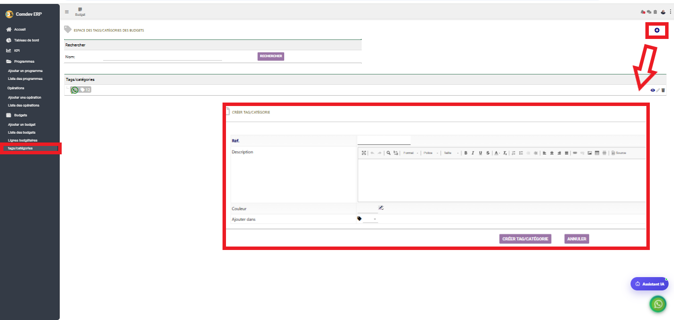The image size is (674, 320).
Task: Click the RECHERCHER button
Action: click(271, 56)
